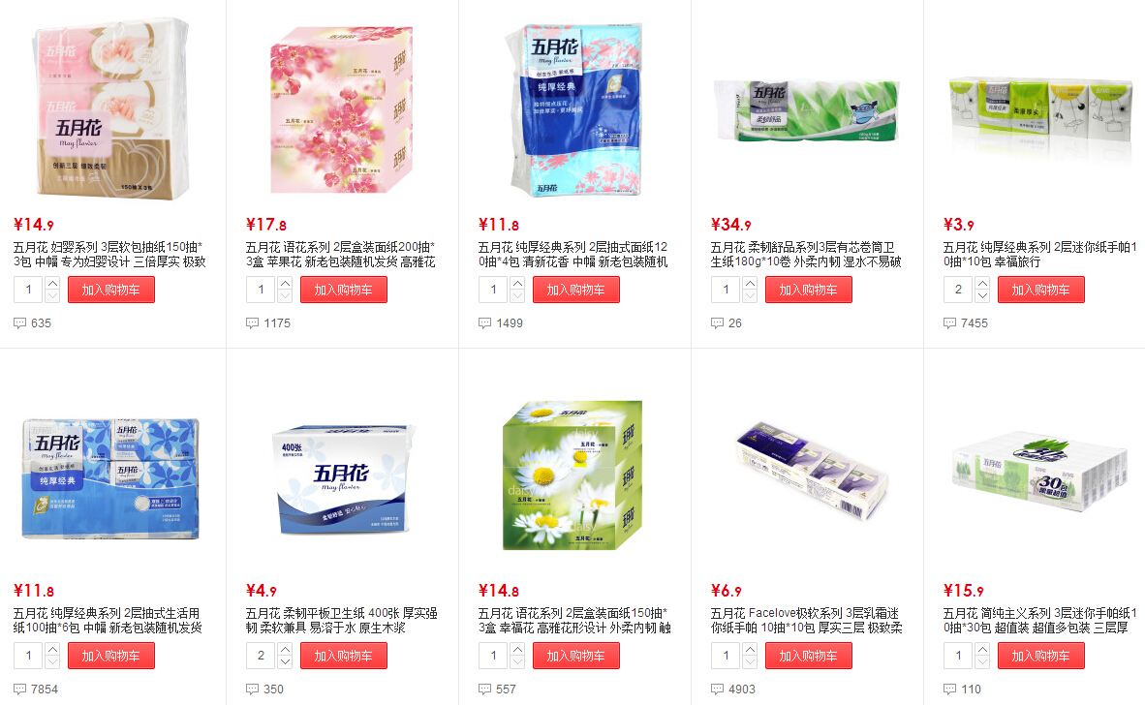Increase quantity for the ¥14.9 baby tissue

(x=52, y=283)
